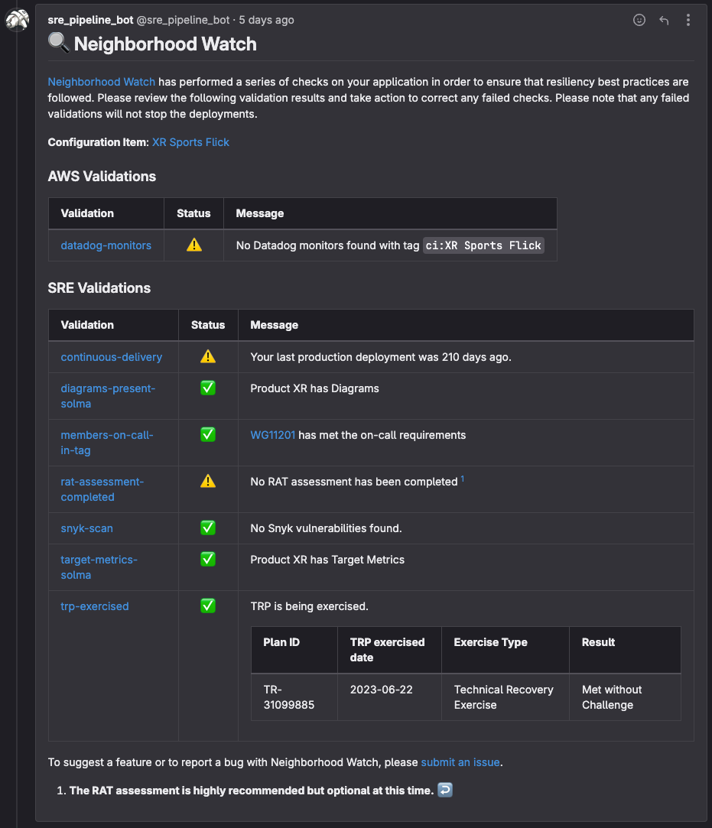The width and height of the screenshot is (712, 828).
Task: Click the magnifying glass emoji in title
Action: click(x=59, y=43)
